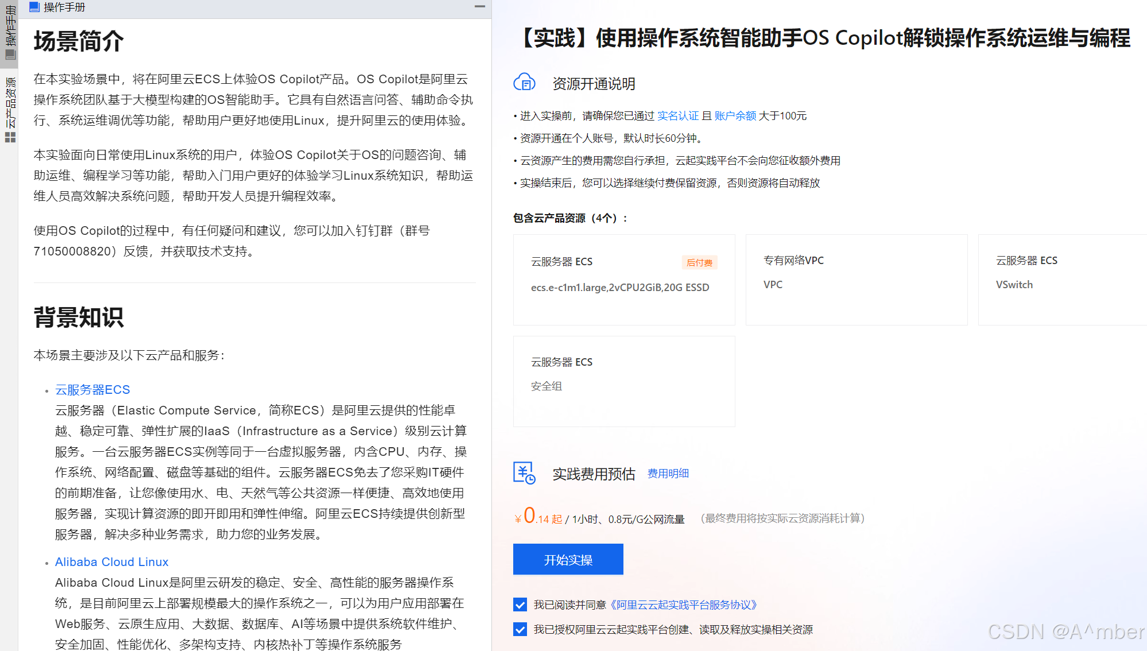Open the 费用明细 cost detail link
Viewport: 1147px width, 651px height.
pyautogui.click(x=668, y=474)
